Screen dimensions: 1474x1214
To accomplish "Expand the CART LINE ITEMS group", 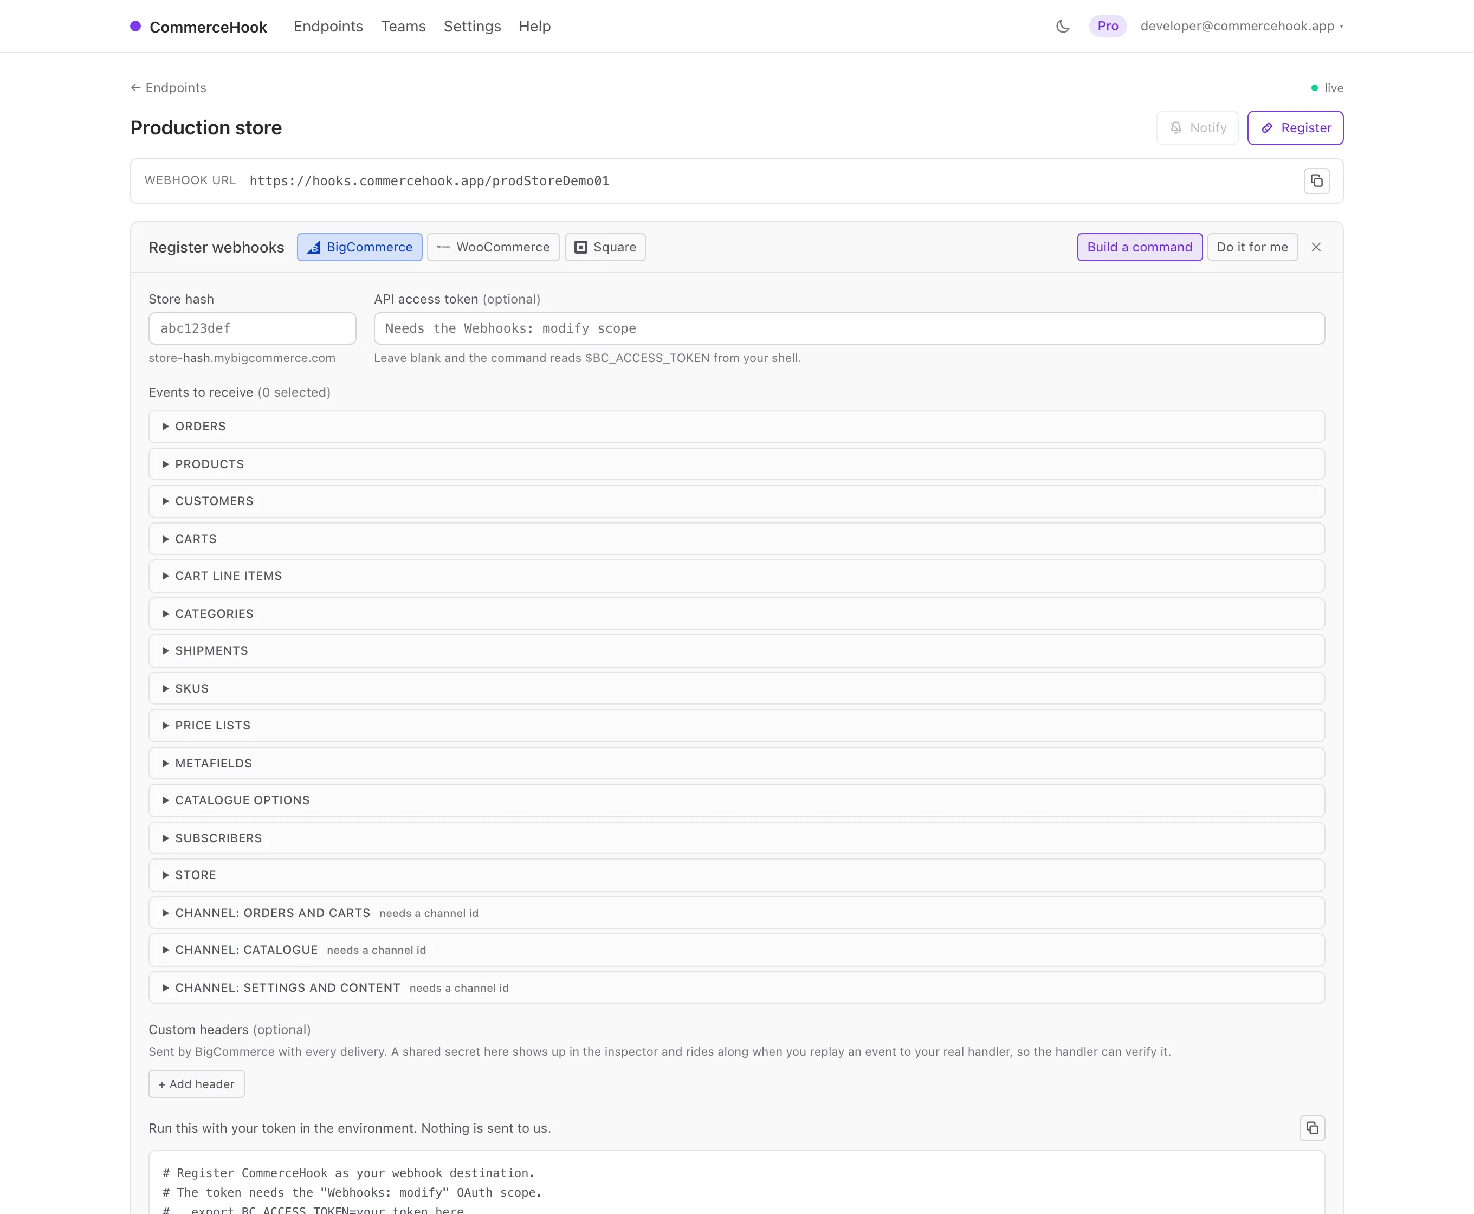I will (x=736, y=576).
